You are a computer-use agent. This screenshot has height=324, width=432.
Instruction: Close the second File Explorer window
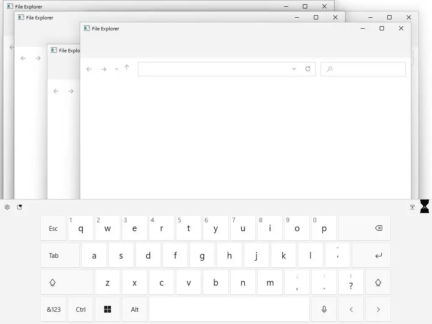click(335, 17)
